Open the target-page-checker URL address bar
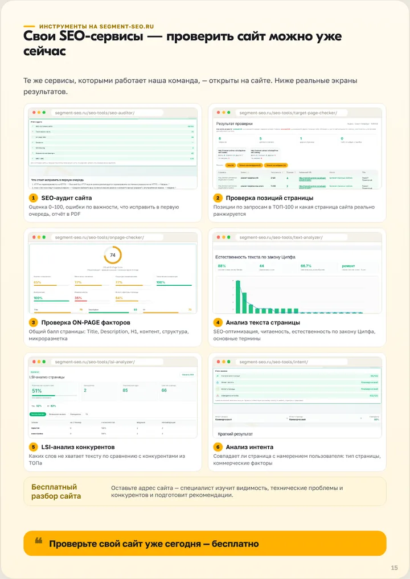410x579 pixels. click(x=292, y=113)
